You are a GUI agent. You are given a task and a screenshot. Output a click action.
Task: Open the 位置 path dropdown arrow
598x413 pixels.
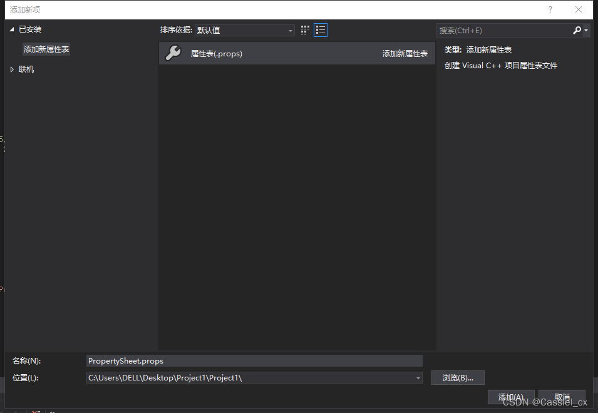click(x=418, y=378)
